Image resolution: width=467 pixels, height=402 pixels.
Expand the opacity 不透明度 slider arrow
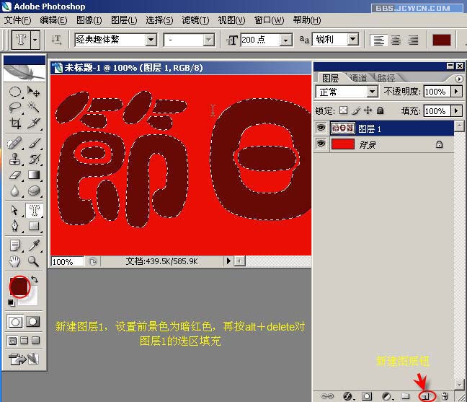455,92
